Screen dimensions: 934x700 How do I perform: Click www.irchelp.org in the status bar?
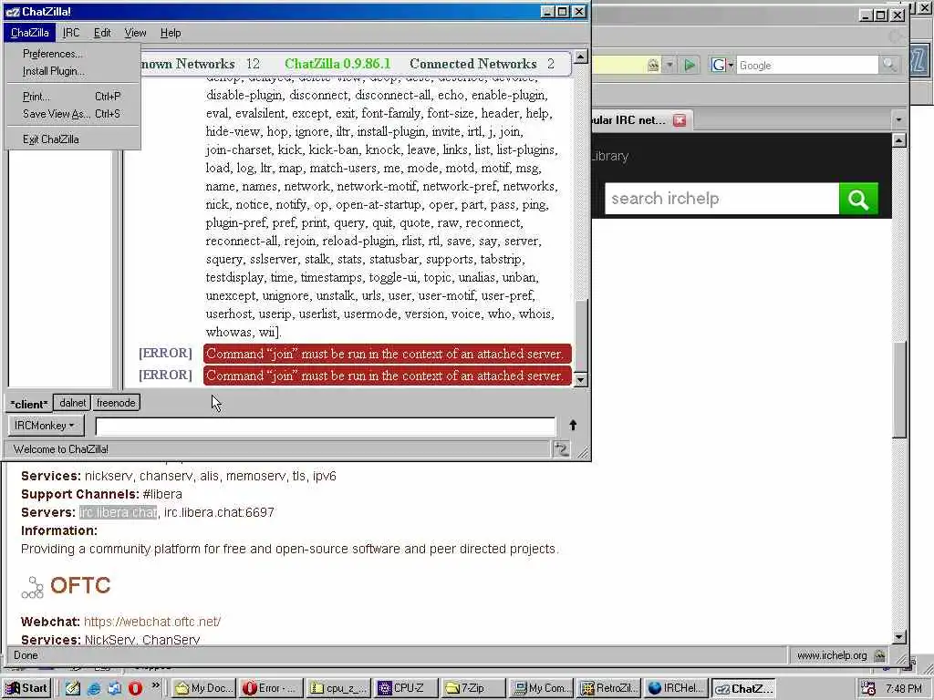tap(832, 655)
